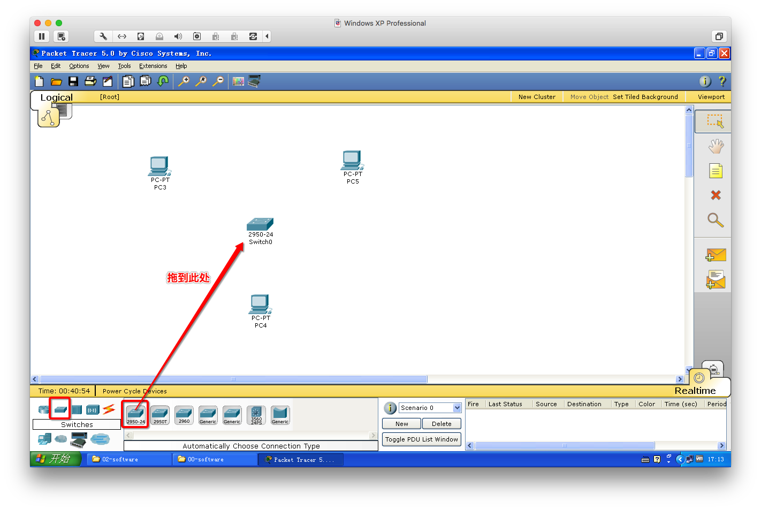
Task: Select the Inspect magnifier tool
Action: 716,220
